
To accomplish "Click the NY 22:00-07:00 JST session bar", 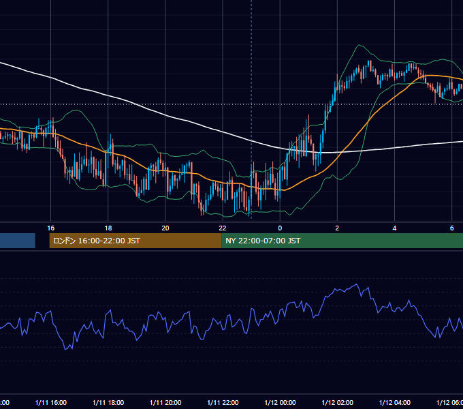I will [342, 241].
